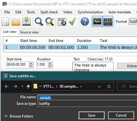The image size is (137, 121).
Task: Click address bar folder icon
Action: tap(35, 86)
